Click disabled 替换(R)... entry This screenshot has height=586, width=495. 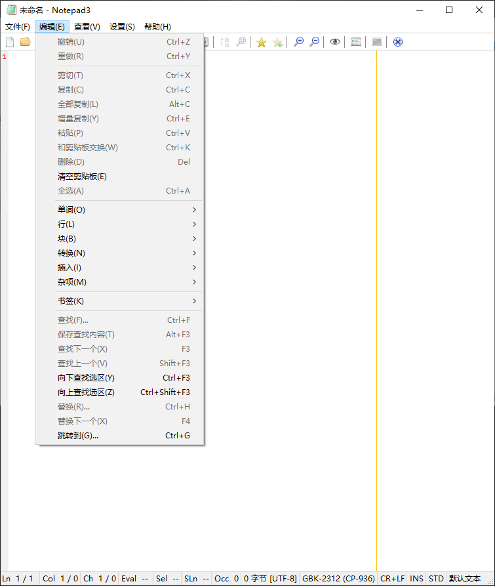119,407
